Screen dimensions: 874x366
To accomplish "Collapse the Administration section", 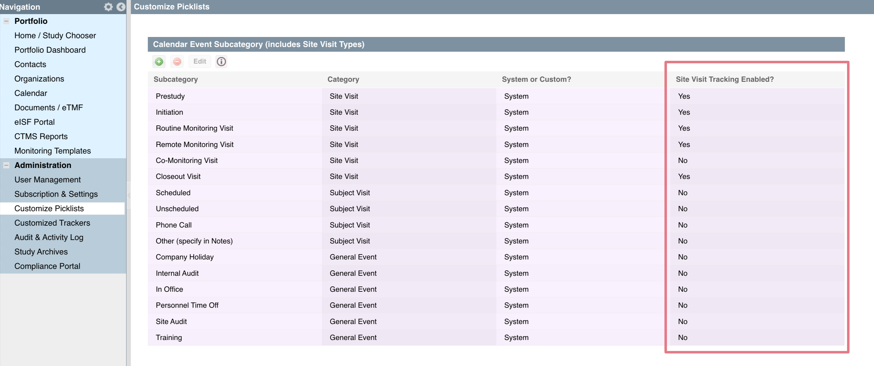I will pos(6,165).
